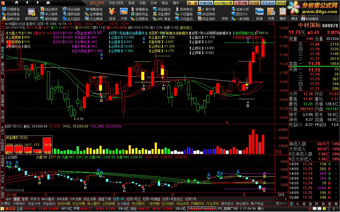Open 主力轨迹 bottom tab
Screen dimensions: 340x212
coord(123,204)
